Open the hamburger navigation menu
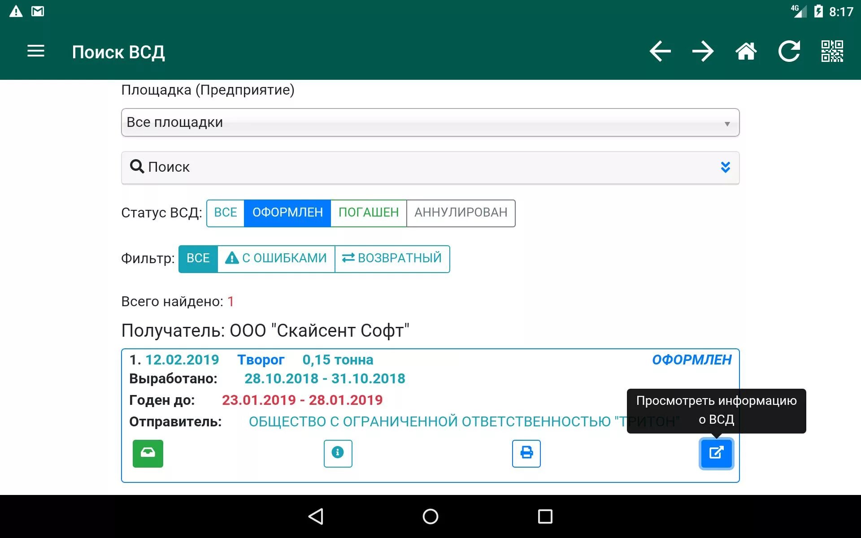The image size is (861, 538). point(36,51)
